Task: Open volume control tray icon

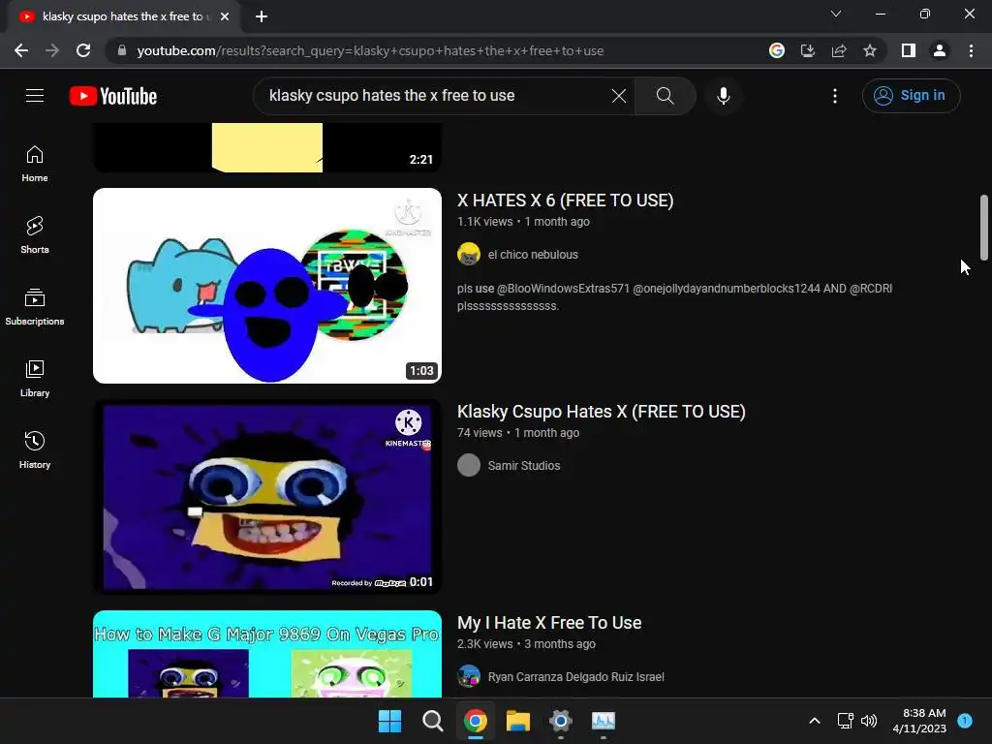Action: (869, 721)
